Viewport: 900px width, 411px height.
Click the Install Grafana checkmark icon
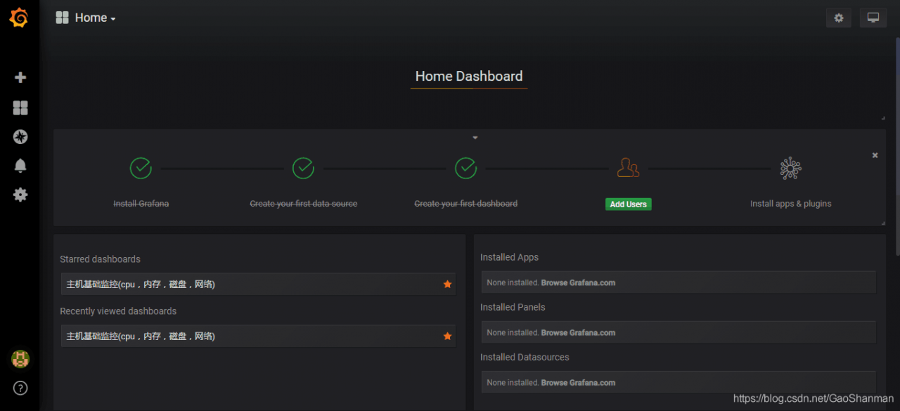[x=141, y=169]
